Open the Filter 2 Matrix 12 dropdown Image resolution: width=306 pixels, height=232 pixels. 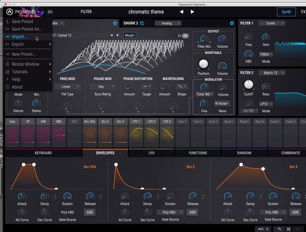[x=272, y=73]
